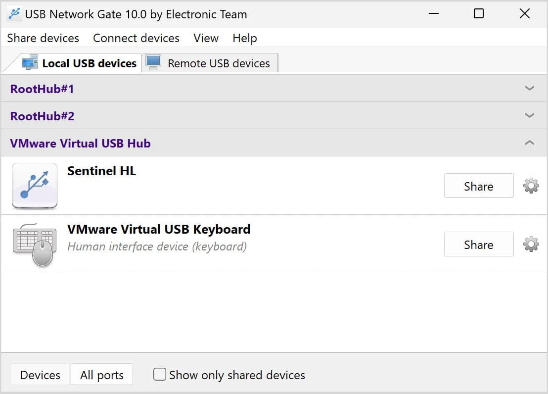Screen dimensions: 548x394
Task: Switch to the Devices view button
Action: pyautogui.click(x=40, y=375)
